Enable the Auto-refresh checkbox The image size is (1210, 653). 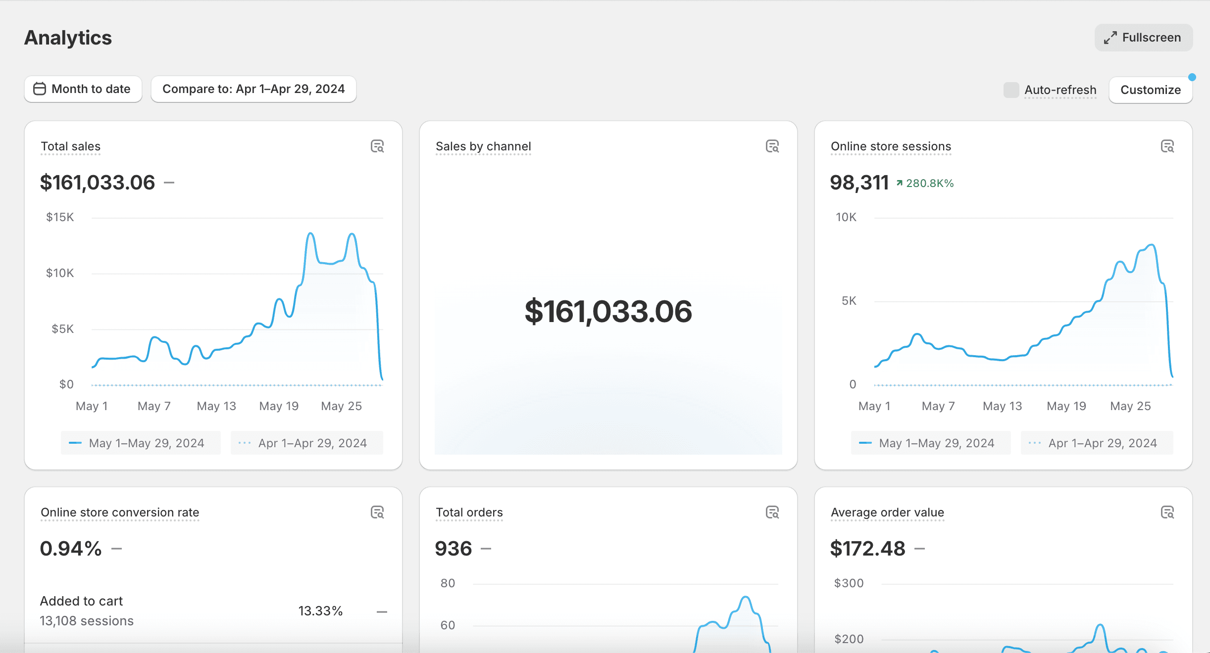1011,90
